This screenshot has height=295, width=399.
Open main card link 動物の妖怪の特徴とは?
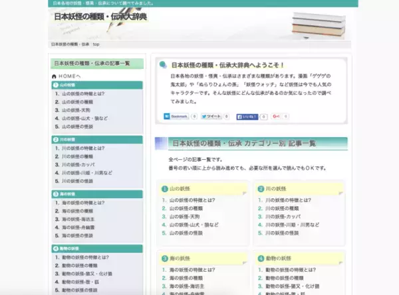[x=291, y=270]
